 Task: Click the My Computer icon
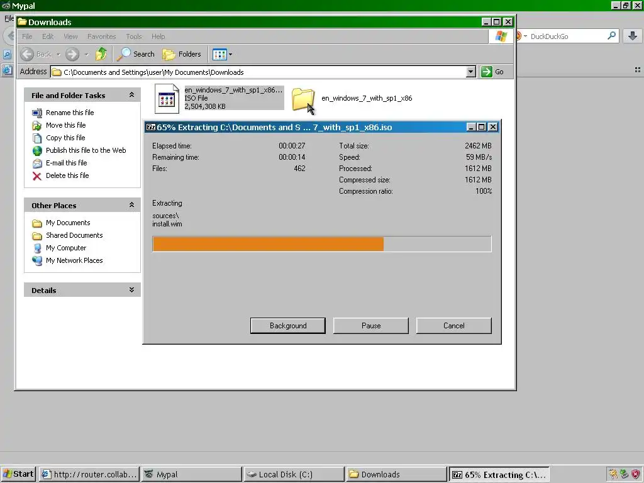[x=37, y=248]
